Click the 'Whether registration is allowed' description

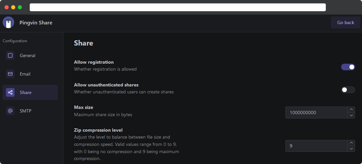tap(105, 69)
